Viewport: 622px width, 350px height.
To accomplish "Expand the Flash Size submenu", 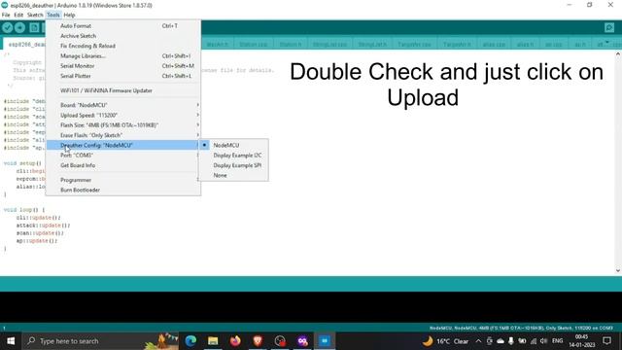I will point(123,125).
